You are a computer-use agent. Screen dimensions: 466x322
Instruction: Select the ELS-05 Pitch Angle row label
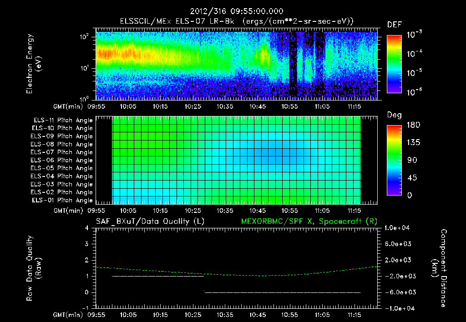61,168
